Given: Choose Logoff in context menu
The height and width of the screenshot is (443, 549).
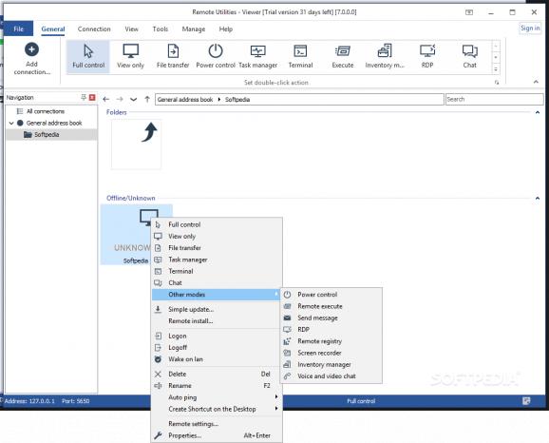Looking at the screenshot, I should (x=217, y=347).
